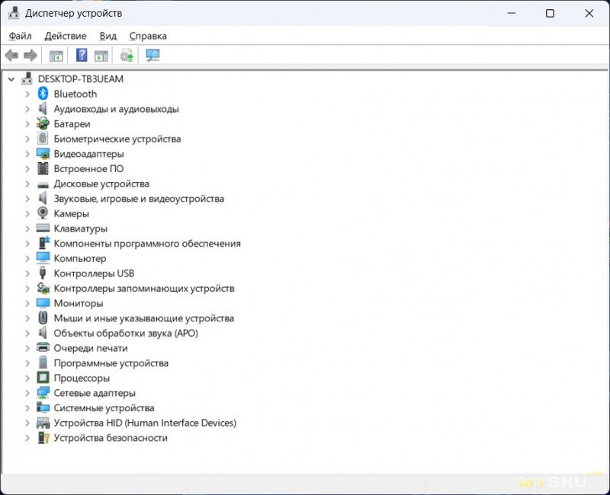Click the scan for hardware changes monitor icon
Viewport: 610px width, 495px height.
152,56
